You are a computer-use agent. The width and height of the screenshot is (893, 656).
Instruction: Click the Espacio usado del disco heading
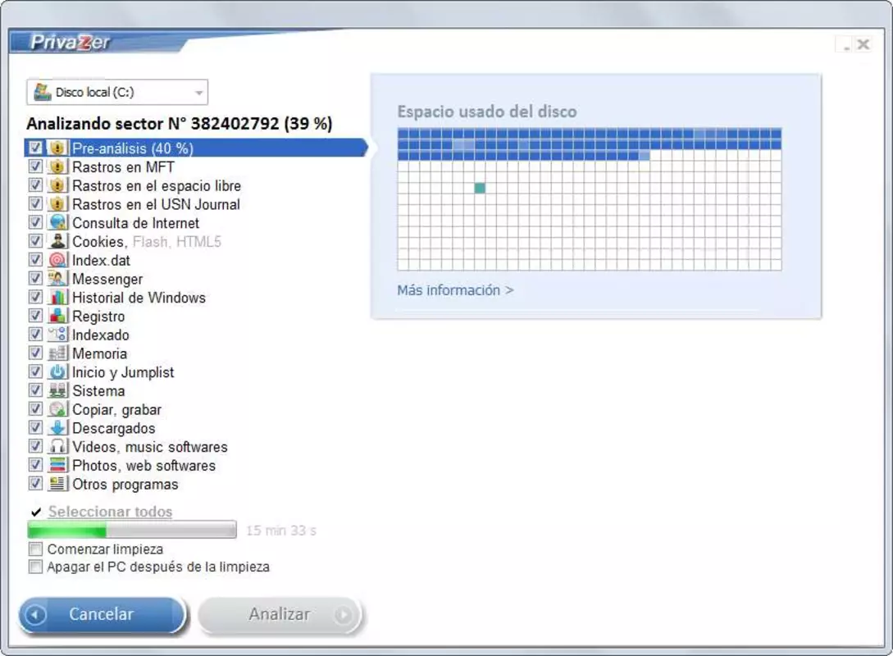tap(487, 111)
